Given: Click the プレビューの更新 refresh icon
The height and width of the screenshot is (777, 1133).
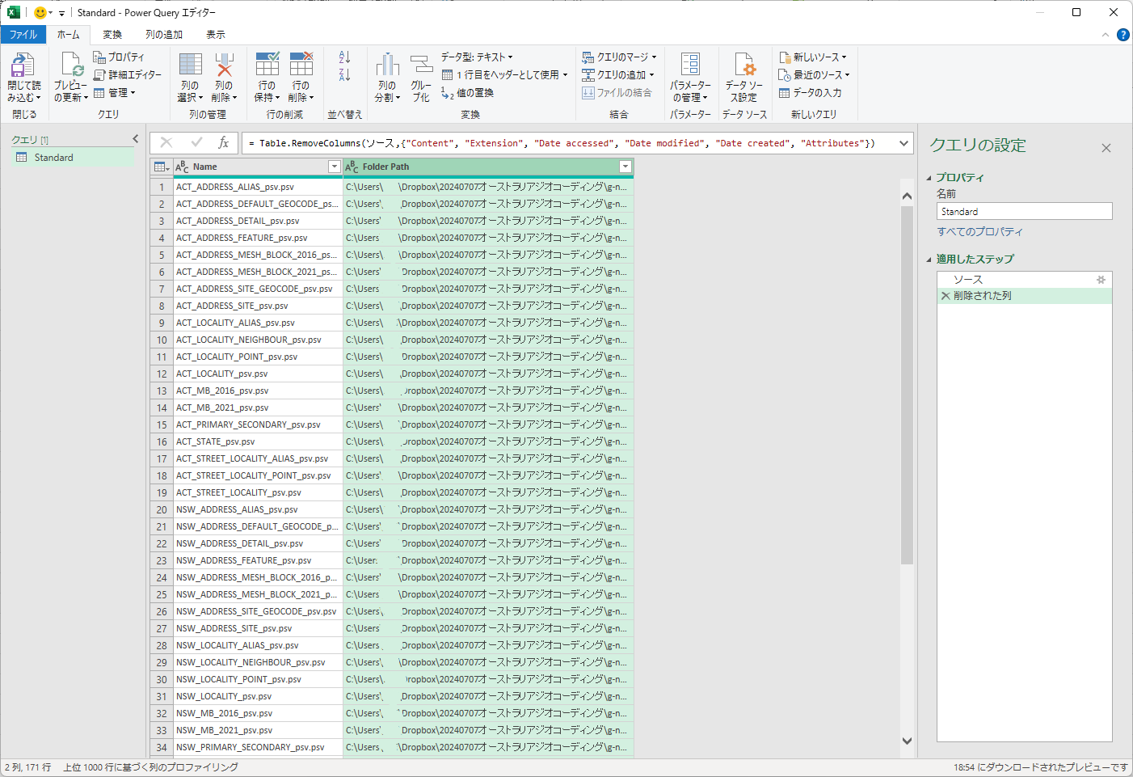Looking at the screenshot, I should click(71, 65).
